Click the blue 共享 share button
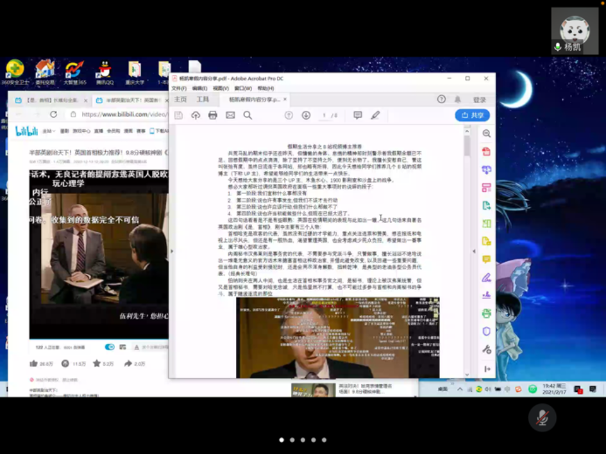 (x=473, y=115)
